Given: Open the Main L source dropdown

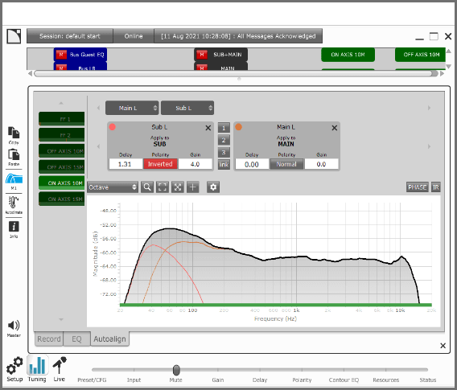Looking at the screenshot, I should [132, 108].
